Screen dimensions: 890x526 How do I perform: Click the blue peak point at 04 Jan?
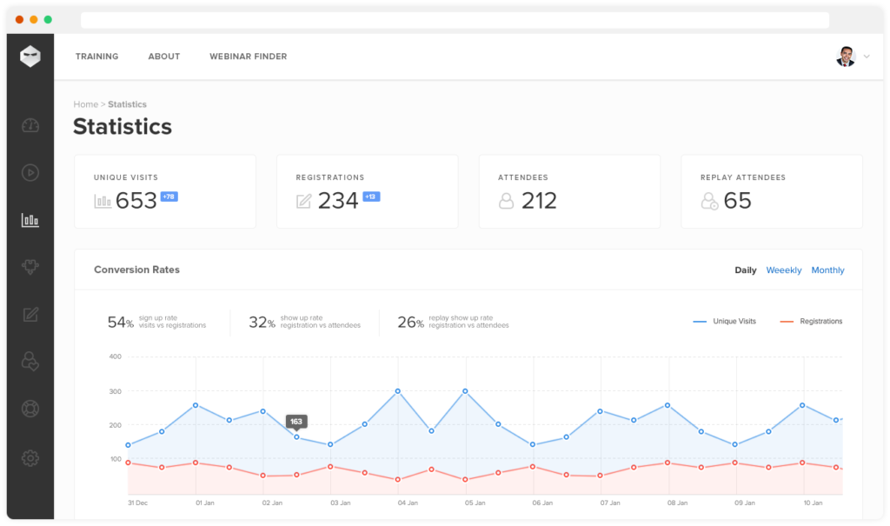tap(397, 391)
